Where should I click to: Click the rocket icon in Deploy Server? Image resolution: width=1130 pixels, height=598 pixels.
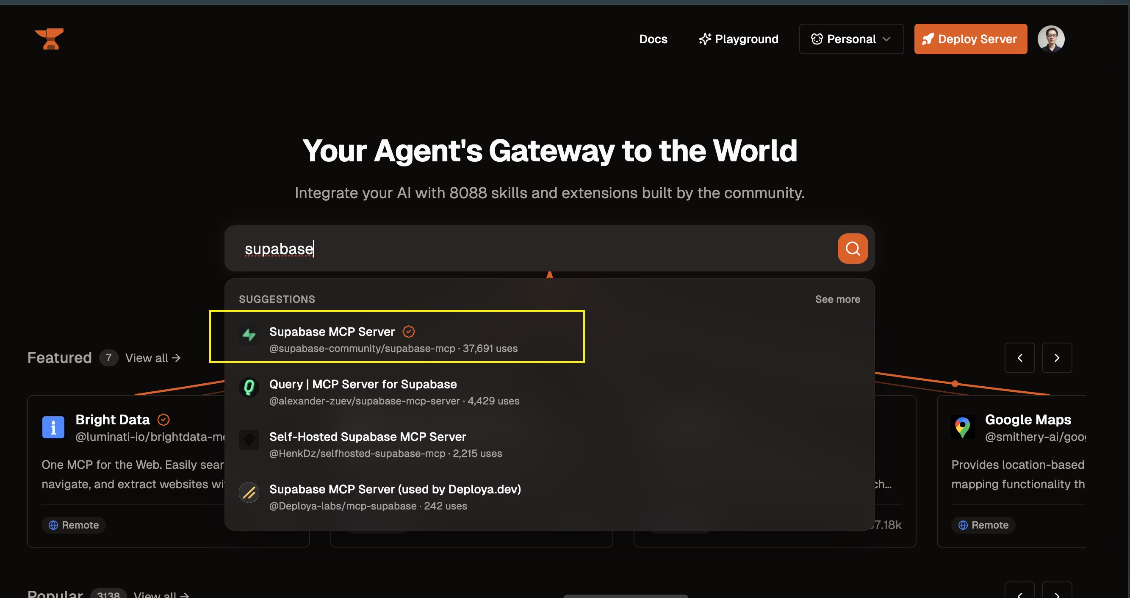(x=928, y=39)
